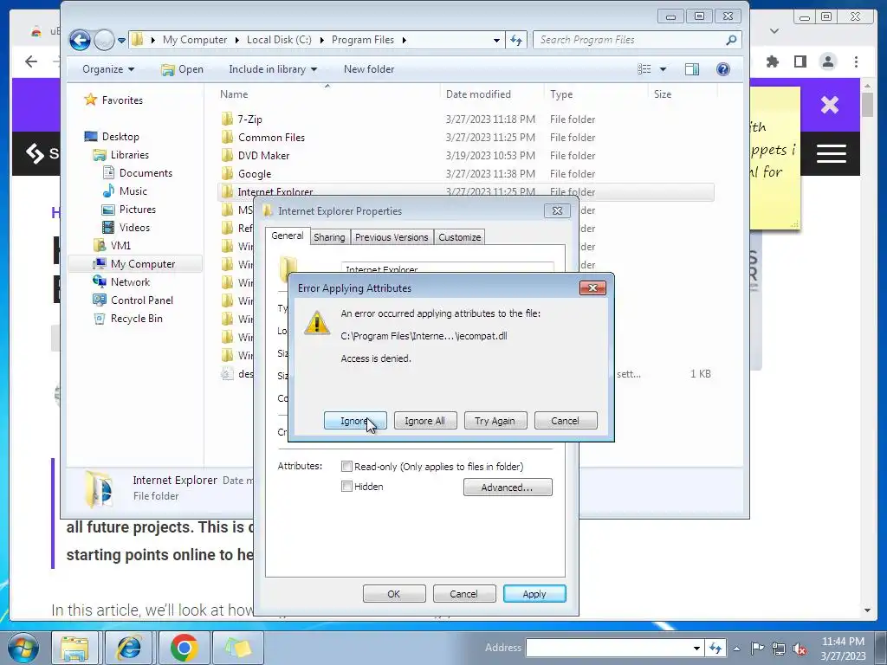Open Google Chrome from the taskbar
Screen dimensions: 887x665
[x=184, y=648]
